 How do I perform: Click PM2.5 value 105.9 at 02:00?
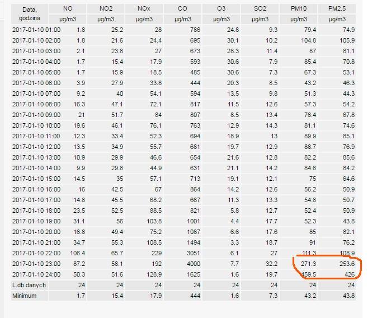[347, 40]
